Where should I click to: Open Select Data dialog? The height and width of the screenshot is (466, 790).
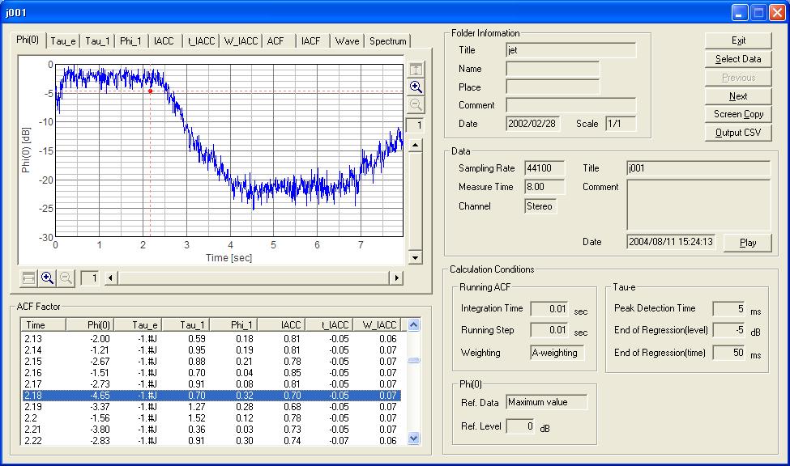pyautogui.click(x=738, y=59)
